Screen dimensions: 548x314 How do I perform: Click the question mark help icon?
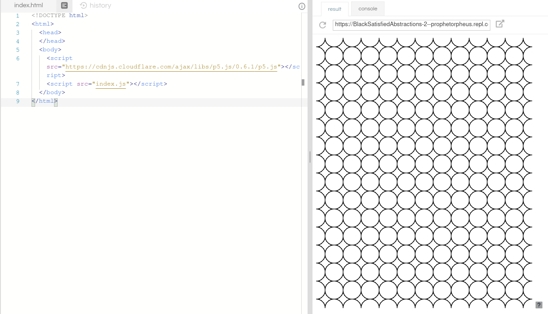tap(539, 305)
